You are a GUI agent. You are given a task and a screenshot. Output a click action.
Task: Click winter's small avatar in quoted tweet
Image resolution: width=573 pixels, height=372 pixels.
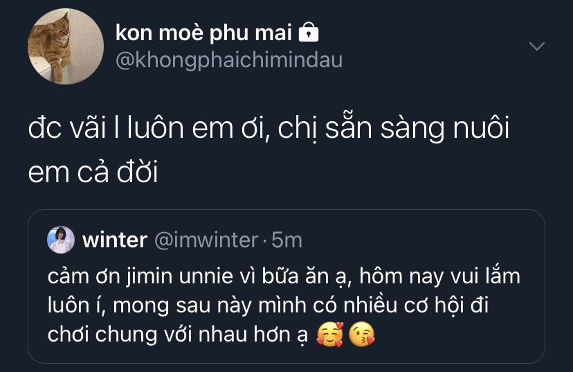point(61,240)
